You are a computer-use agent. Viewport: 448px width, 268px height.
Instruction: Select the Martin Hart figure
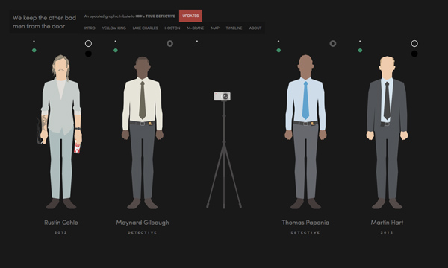387,133
